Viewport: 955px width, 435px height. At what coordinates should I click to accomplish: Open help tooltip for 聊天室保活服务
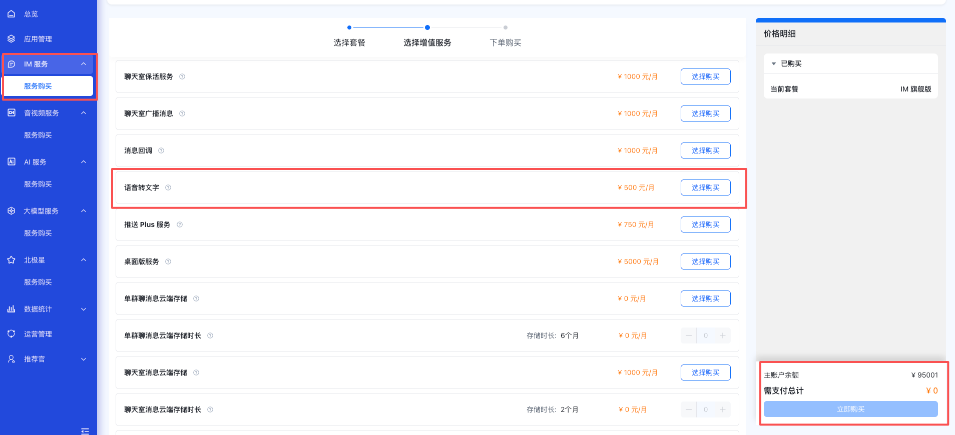[182, 76]
